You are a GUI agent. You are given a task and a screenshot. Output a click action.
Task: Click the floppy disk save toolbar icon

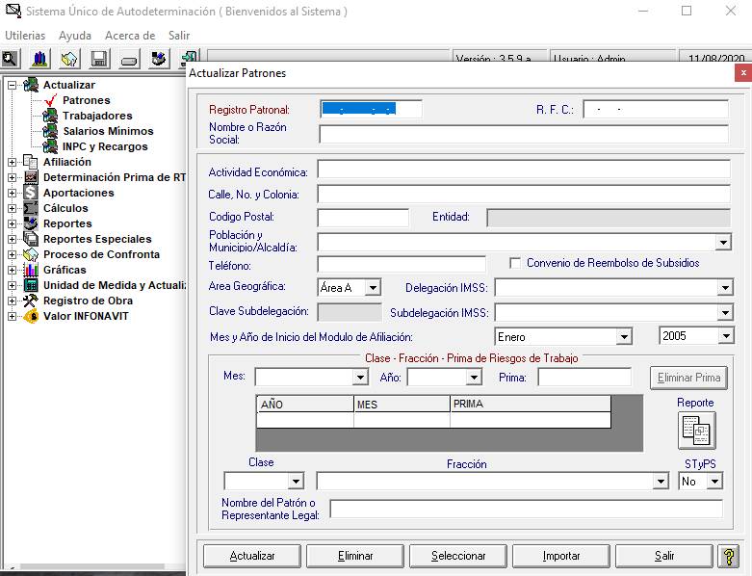tap(99, 59)
